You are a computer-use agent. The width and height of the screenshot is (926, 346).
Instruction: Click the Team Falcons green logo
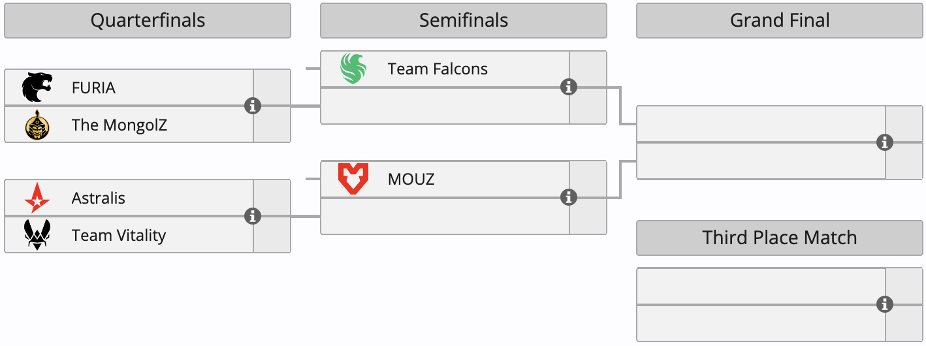pyautogui.click(x=353, y=69)
